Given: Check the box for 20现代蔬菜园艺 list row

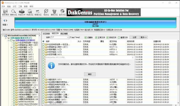Looking at the screenshot, I should click(x=43, y=92).
